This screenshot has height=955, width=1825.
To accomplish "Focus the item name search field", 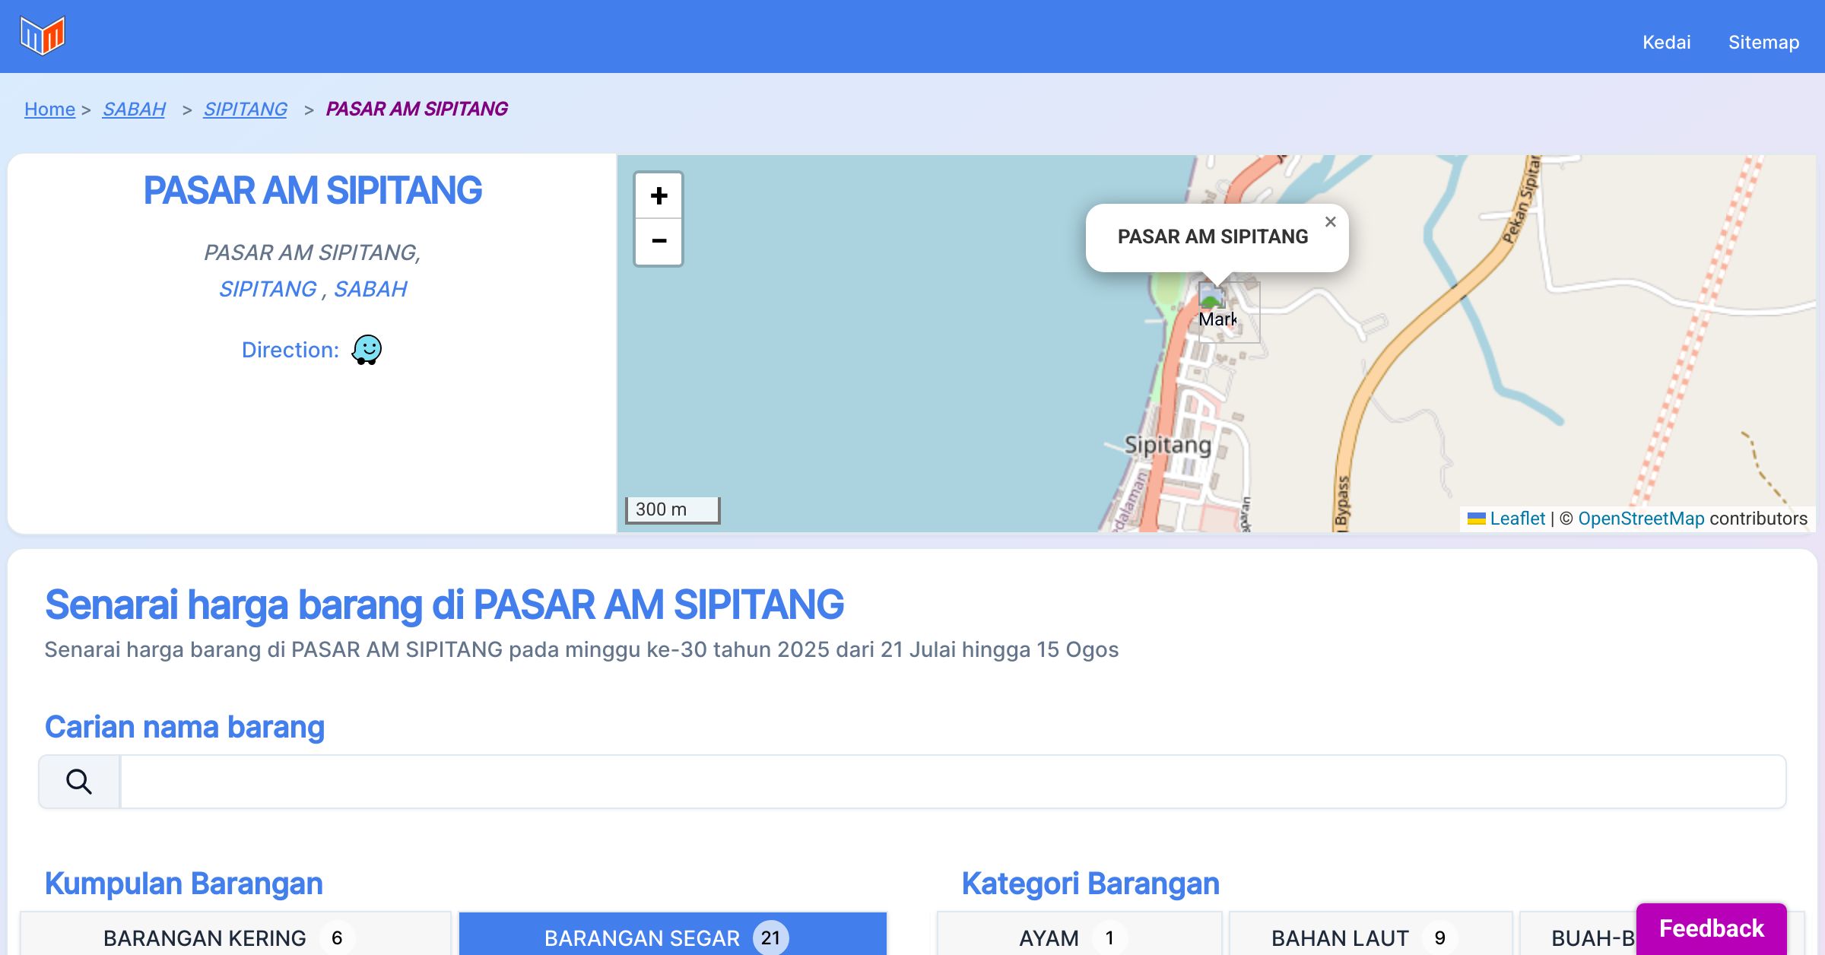I will point(952,782).
